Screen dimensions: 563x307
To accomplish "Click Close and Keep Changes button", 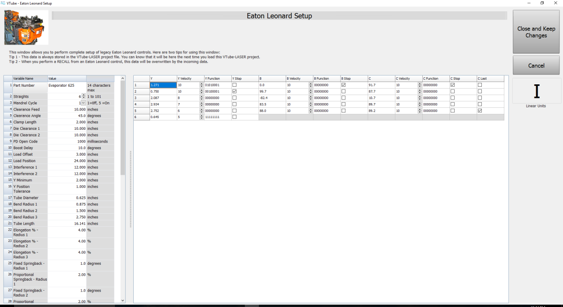I will click(536, 32).
